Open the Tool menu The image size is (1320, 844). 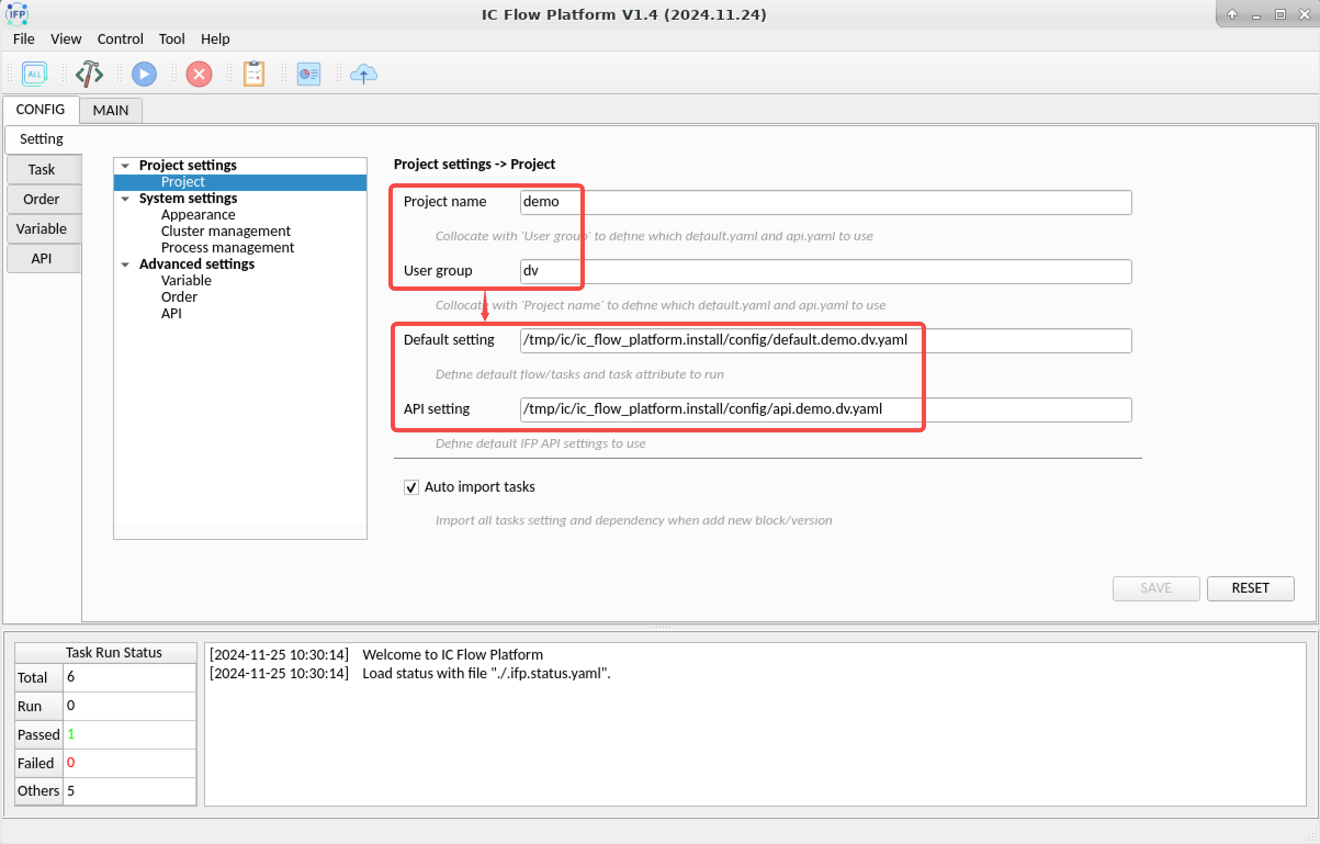point(172,39)
